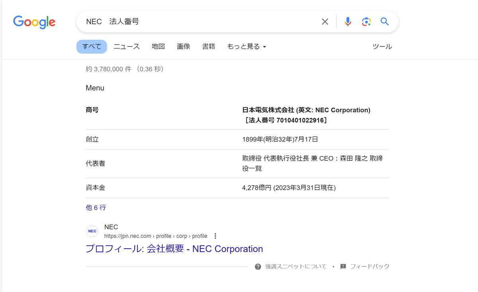Click the search input field
The width and height of the screenshot is (478, 292).
[199, 21]
